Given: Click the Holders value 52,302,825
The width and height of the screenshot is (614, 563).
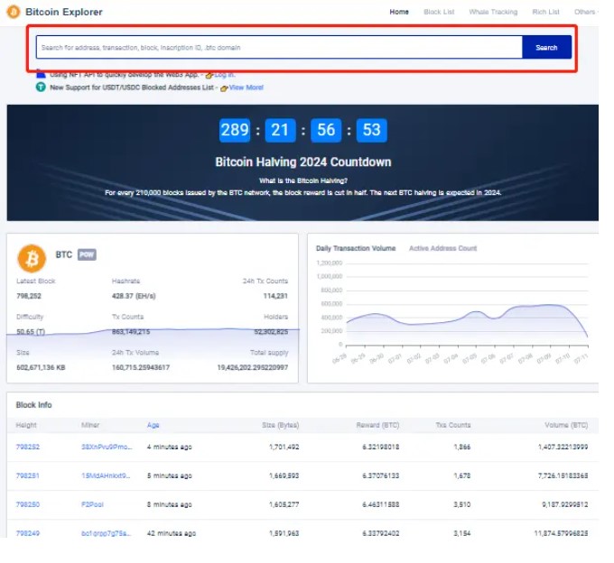Looking at the screenshot, I should (x=271, y=332).
